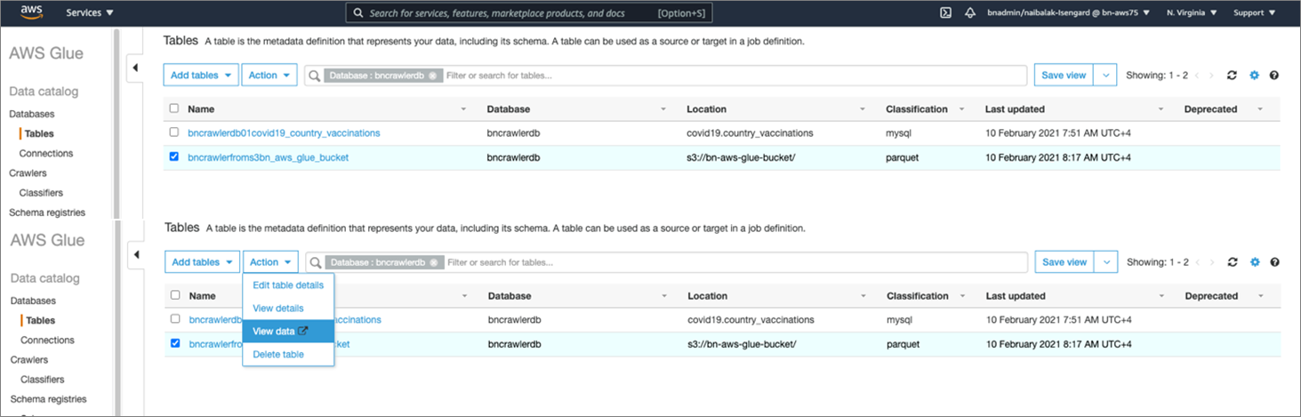Open table settings gear in upper panel
The width and height of the screenshot is (1301, 417).
[x=1254, y=76]
